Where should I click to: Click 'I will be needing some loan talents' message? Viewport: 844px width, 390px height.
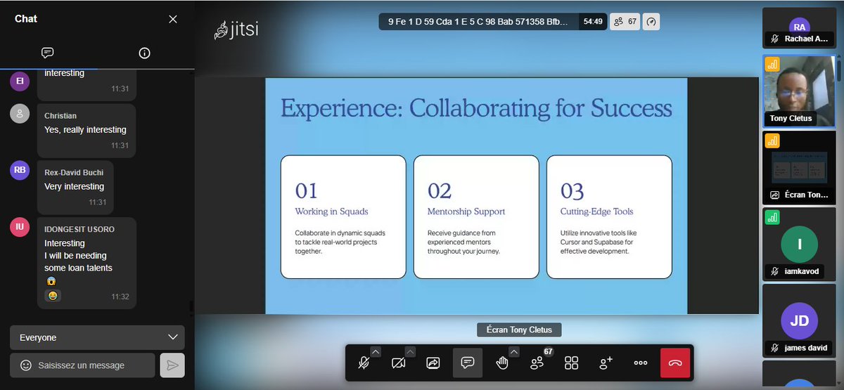(78, 262)
